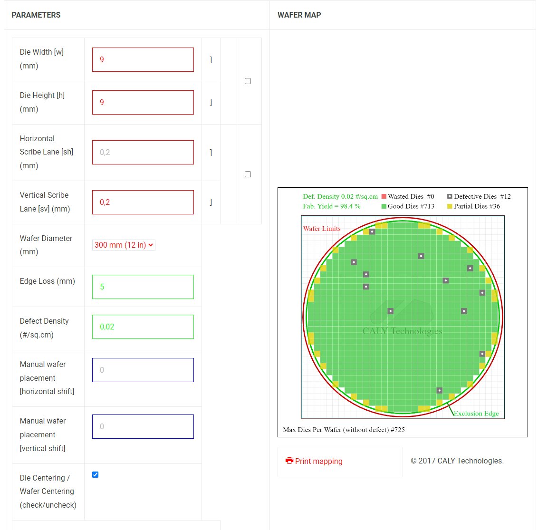Open the Wafer Diameter dropdown

point(124,245)
